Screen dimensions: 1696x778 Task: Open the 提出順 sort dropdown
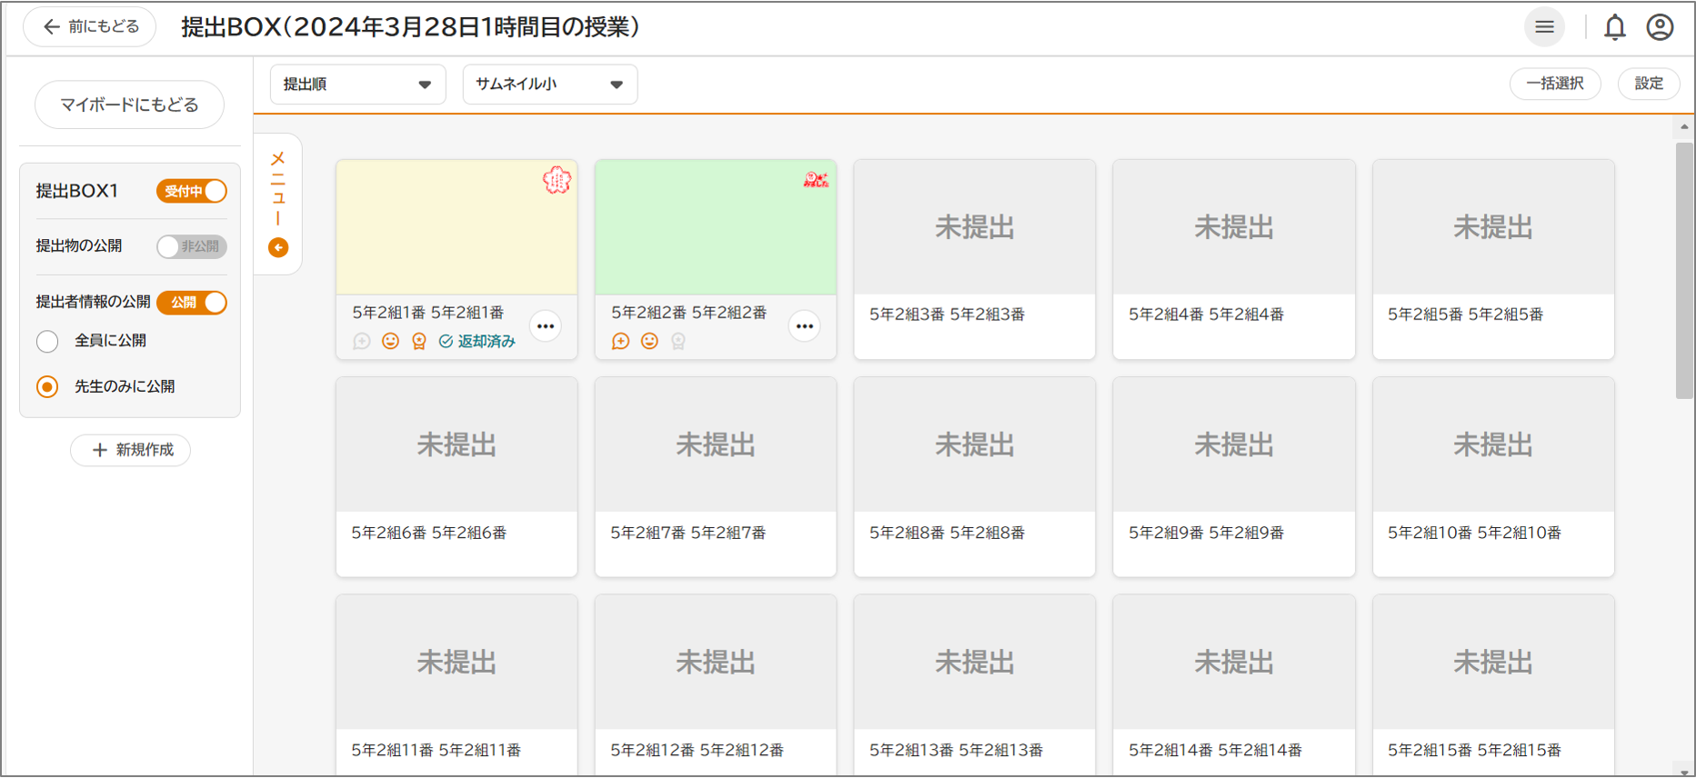pos(357,85)
